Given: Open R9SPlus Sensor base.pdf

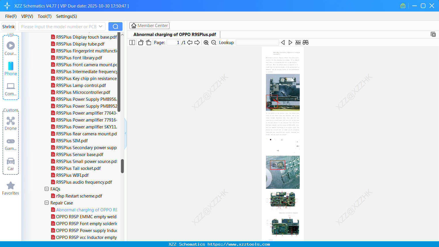Looking at the screenshot, I should coord(80,155).
